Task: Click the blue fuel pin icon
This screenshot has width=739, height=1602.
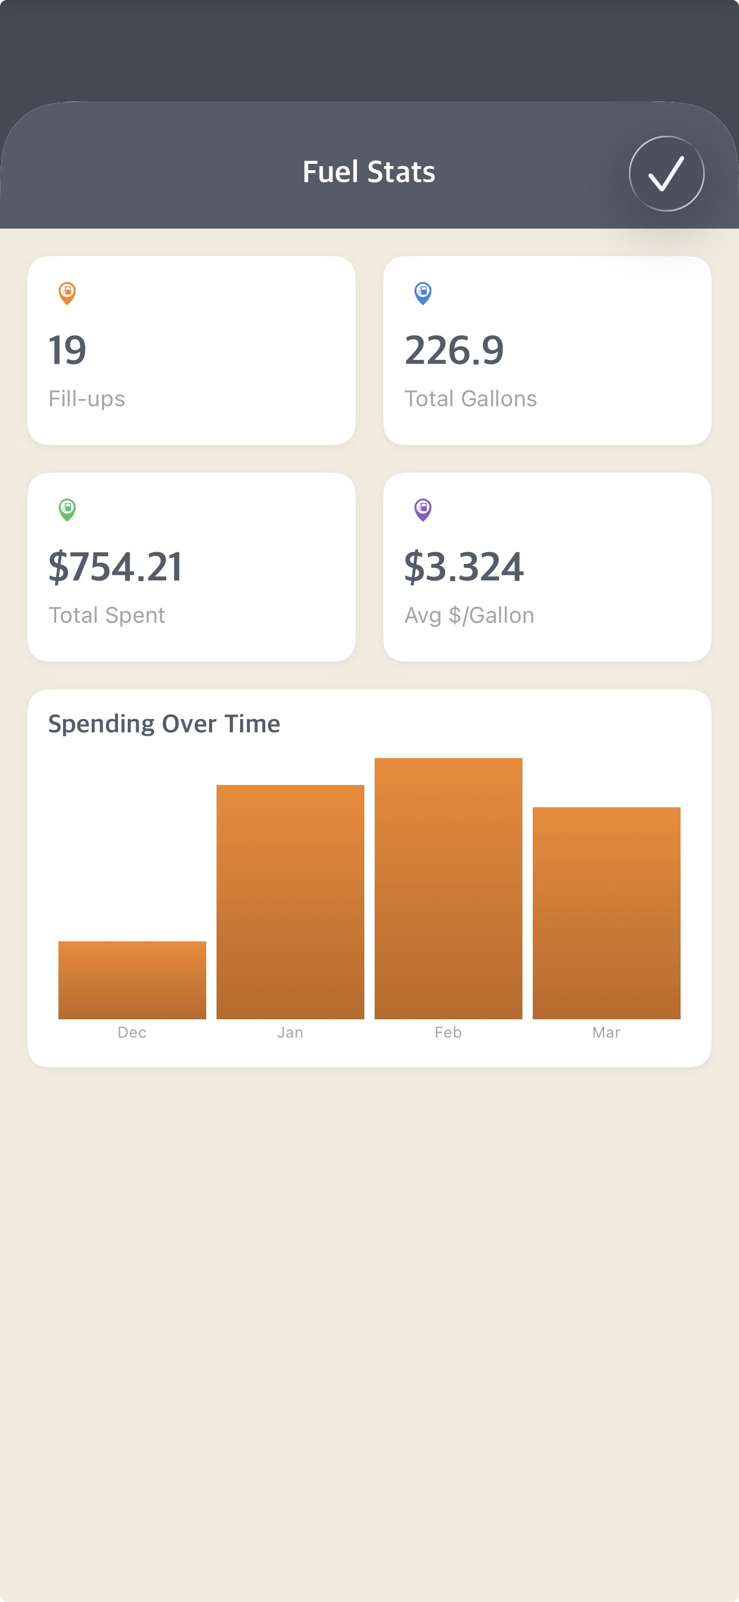Action: pyautogui.click(x=423, y=292)
